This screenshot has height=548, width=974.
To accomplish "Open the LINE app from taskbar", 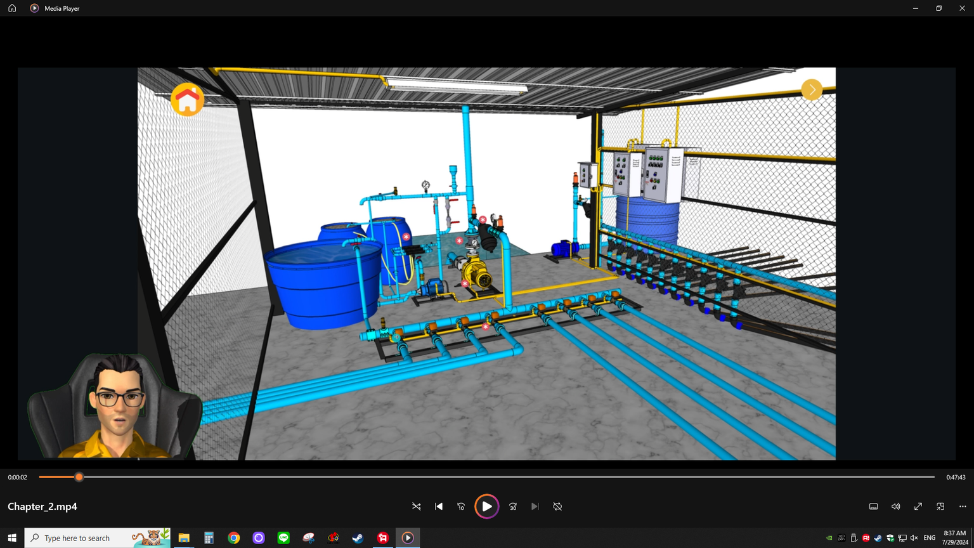I will coord(283,538).
